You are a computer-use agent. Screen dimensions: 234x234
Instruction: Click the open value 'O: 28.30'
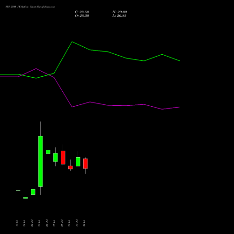(82, 16)
